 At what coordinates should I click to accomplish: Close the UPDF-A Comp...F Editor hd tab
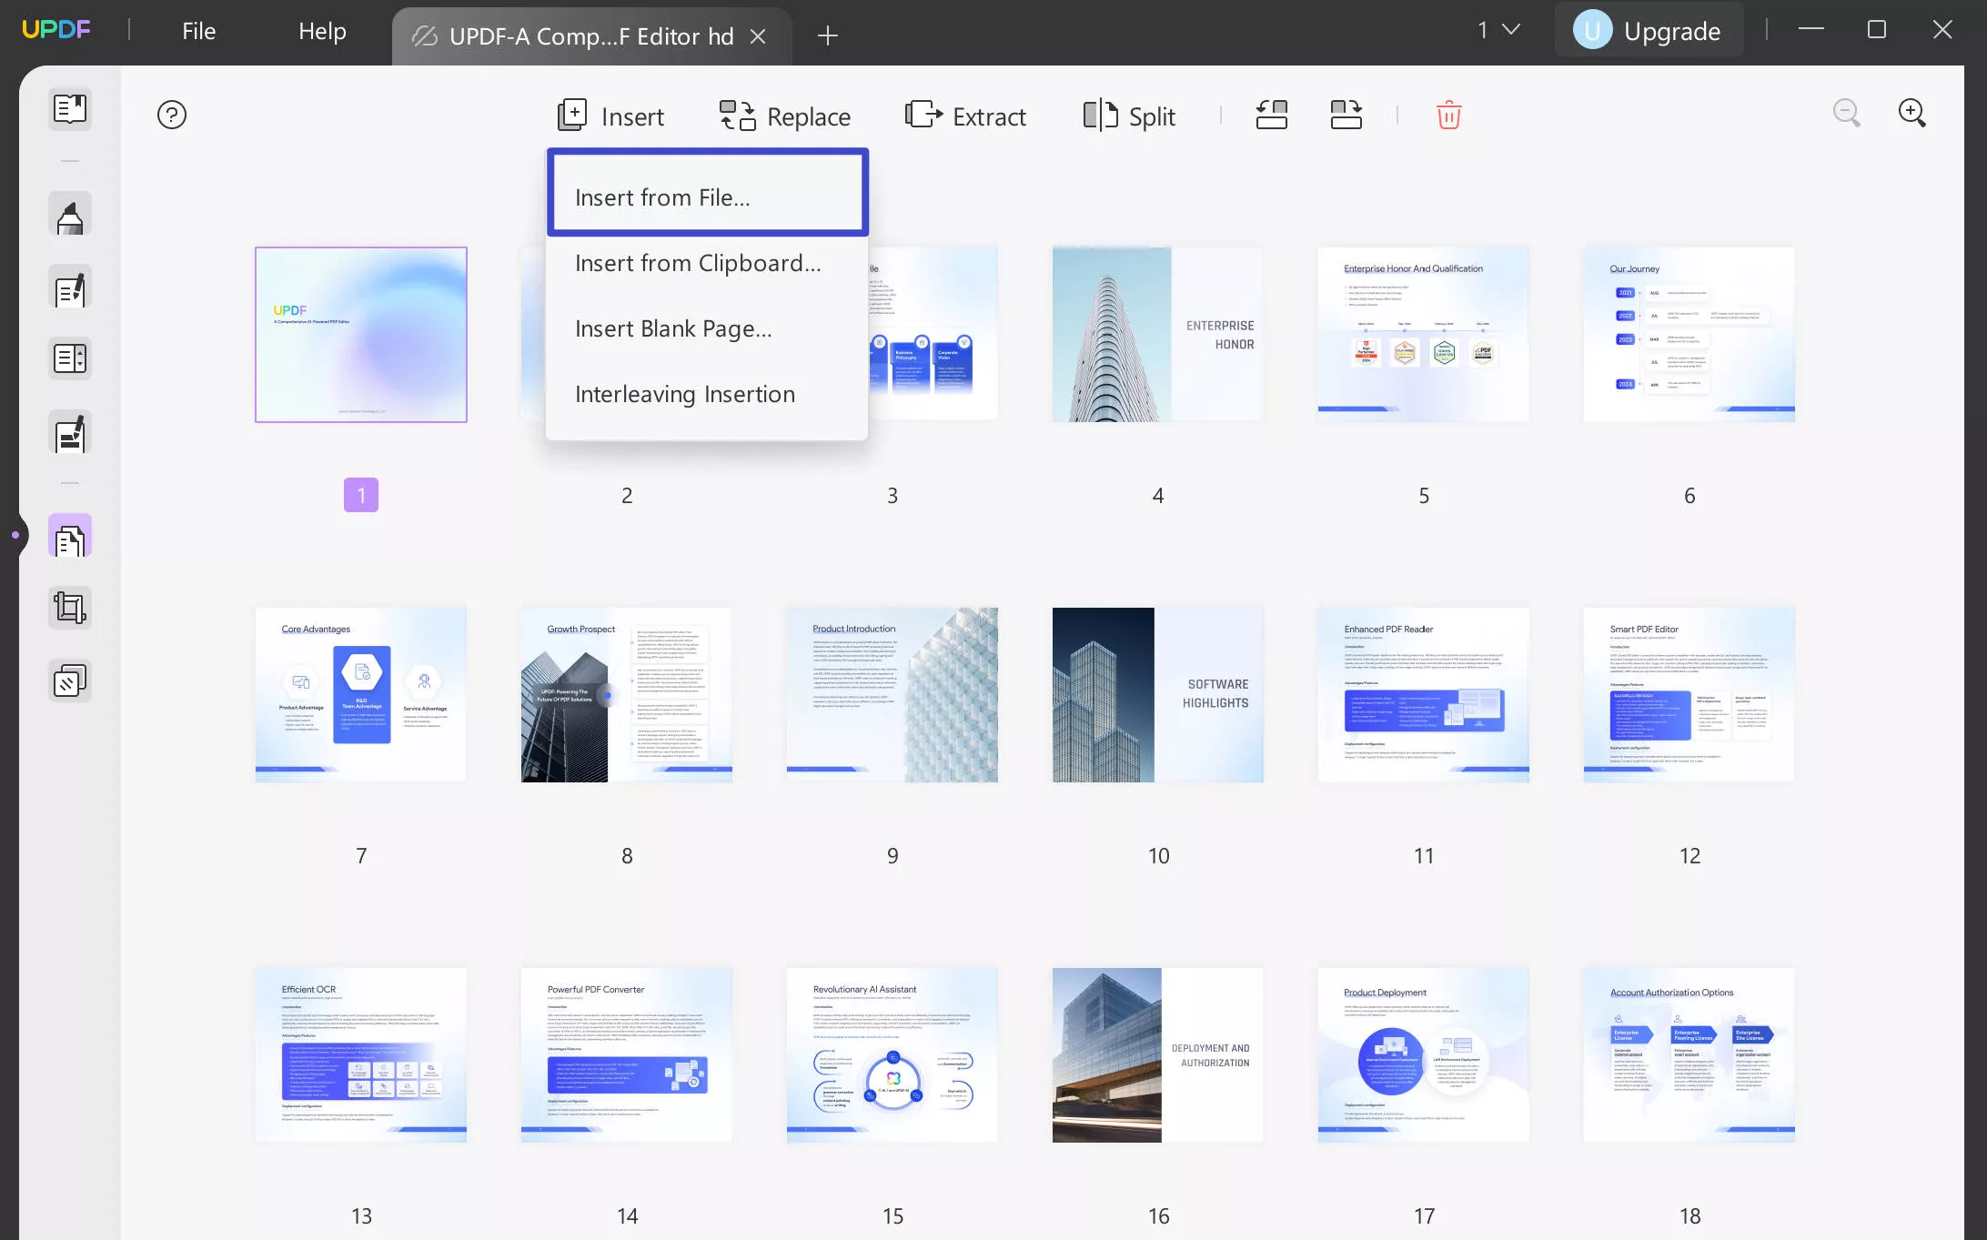click(x=757, y=35)
